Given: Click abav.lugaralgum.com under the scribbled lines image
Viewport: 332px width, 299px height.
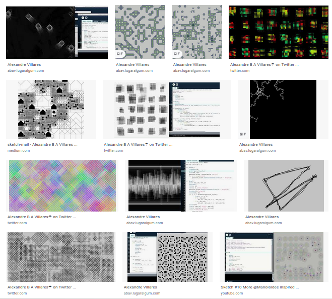Looking at the screenshot, I should pos(263,223).
